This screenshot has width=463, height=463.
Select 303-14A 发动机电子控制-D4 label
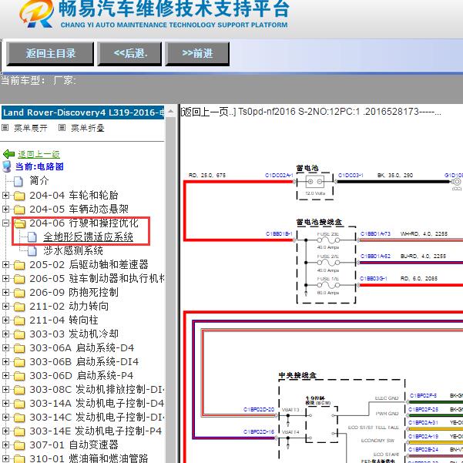click(x=96, y=404)
